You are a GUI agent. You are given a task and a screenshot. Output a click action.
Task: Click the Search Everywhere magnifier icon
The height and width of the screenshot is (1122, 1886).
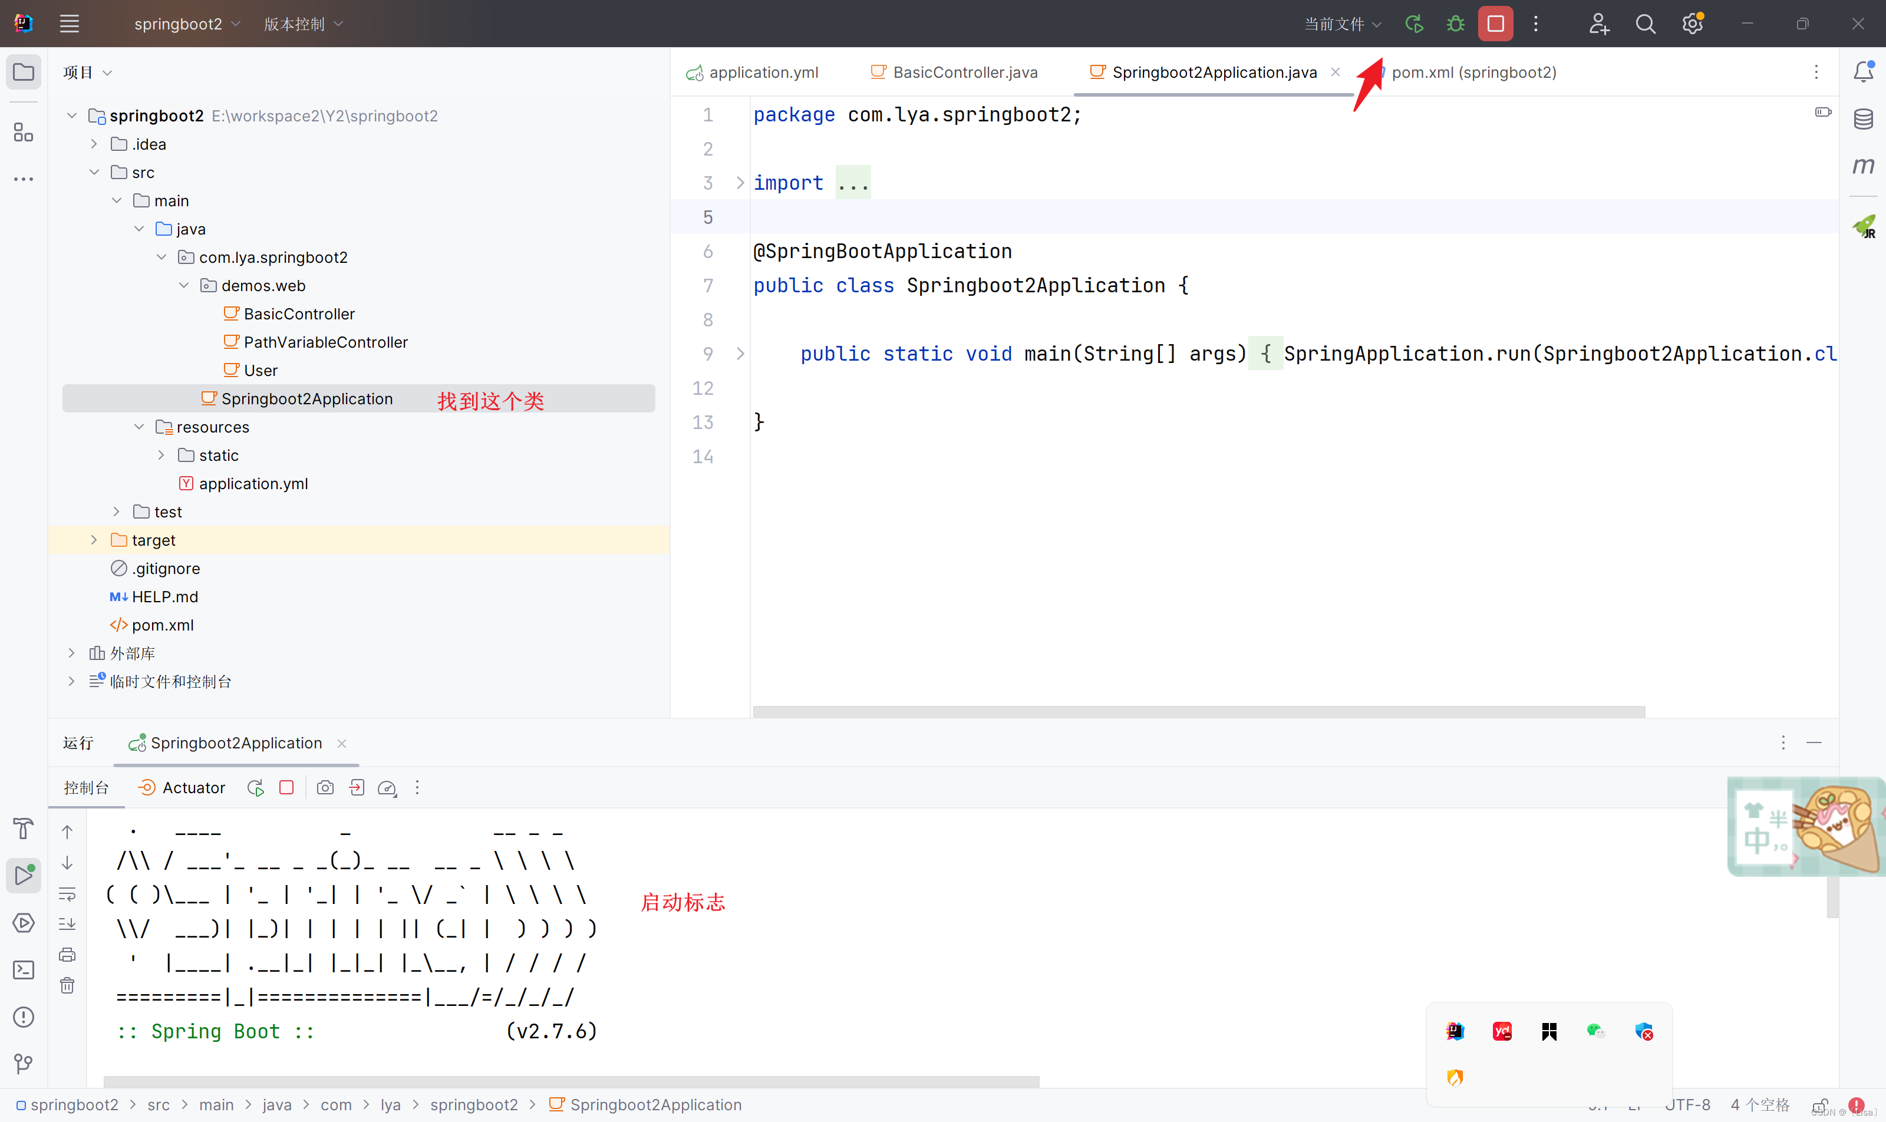[1645, 24]
